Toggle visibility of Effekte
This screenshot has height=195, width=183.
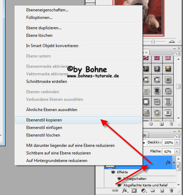pos(113,172)
